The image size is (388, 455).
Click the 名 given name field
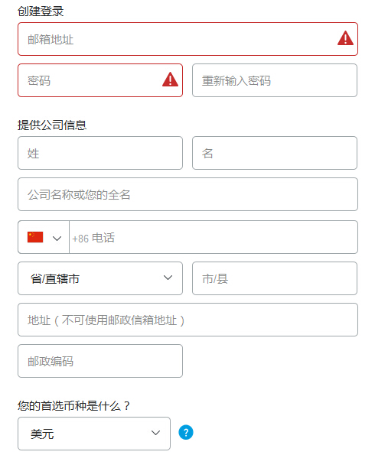275,153
